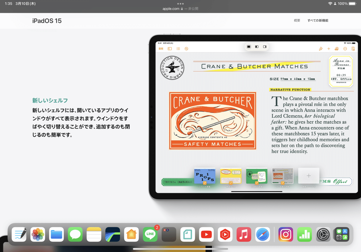Tap the Safari compass icon in dock
This screenshot has height=252, width=361.
(263, 235)
